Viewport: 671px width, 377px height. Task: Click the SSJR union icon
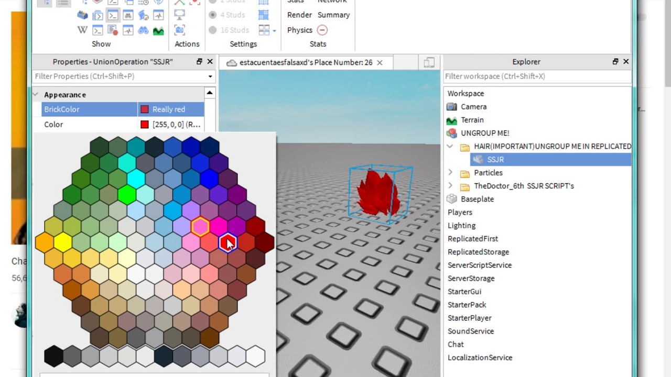point(478,159)
